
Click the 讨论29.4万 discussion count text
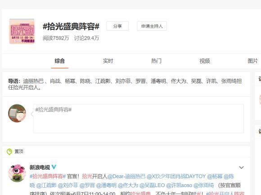86,38
